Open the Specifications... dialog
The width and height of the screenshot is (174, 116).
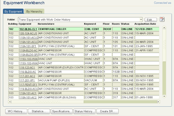[x=62, y=111]
